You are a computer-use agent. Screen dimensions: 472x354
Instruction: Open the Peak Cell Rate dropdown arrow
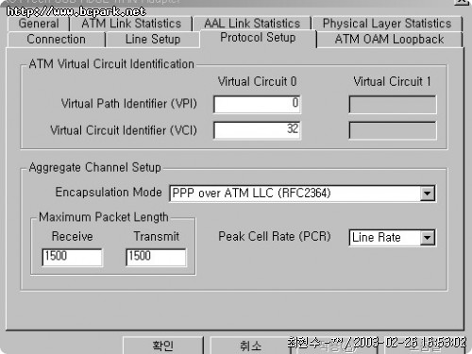427,238
